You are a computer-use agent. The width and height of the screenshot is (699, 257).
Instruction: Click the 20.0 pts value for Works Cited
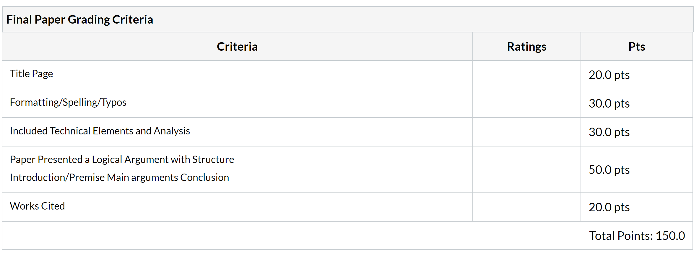[x=609, y=207]
